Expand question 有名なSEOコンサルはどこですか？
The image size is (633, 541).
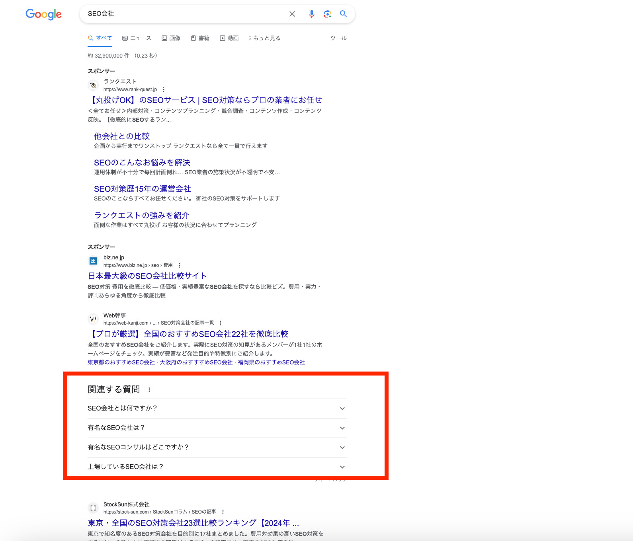point(217,448)
